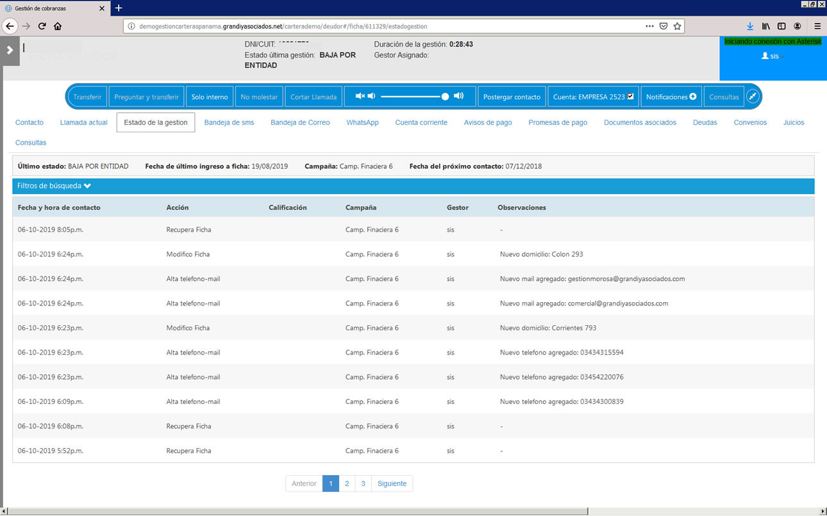Toggle Solo interno mode
827x516 pixels.
tap(210, 97)
